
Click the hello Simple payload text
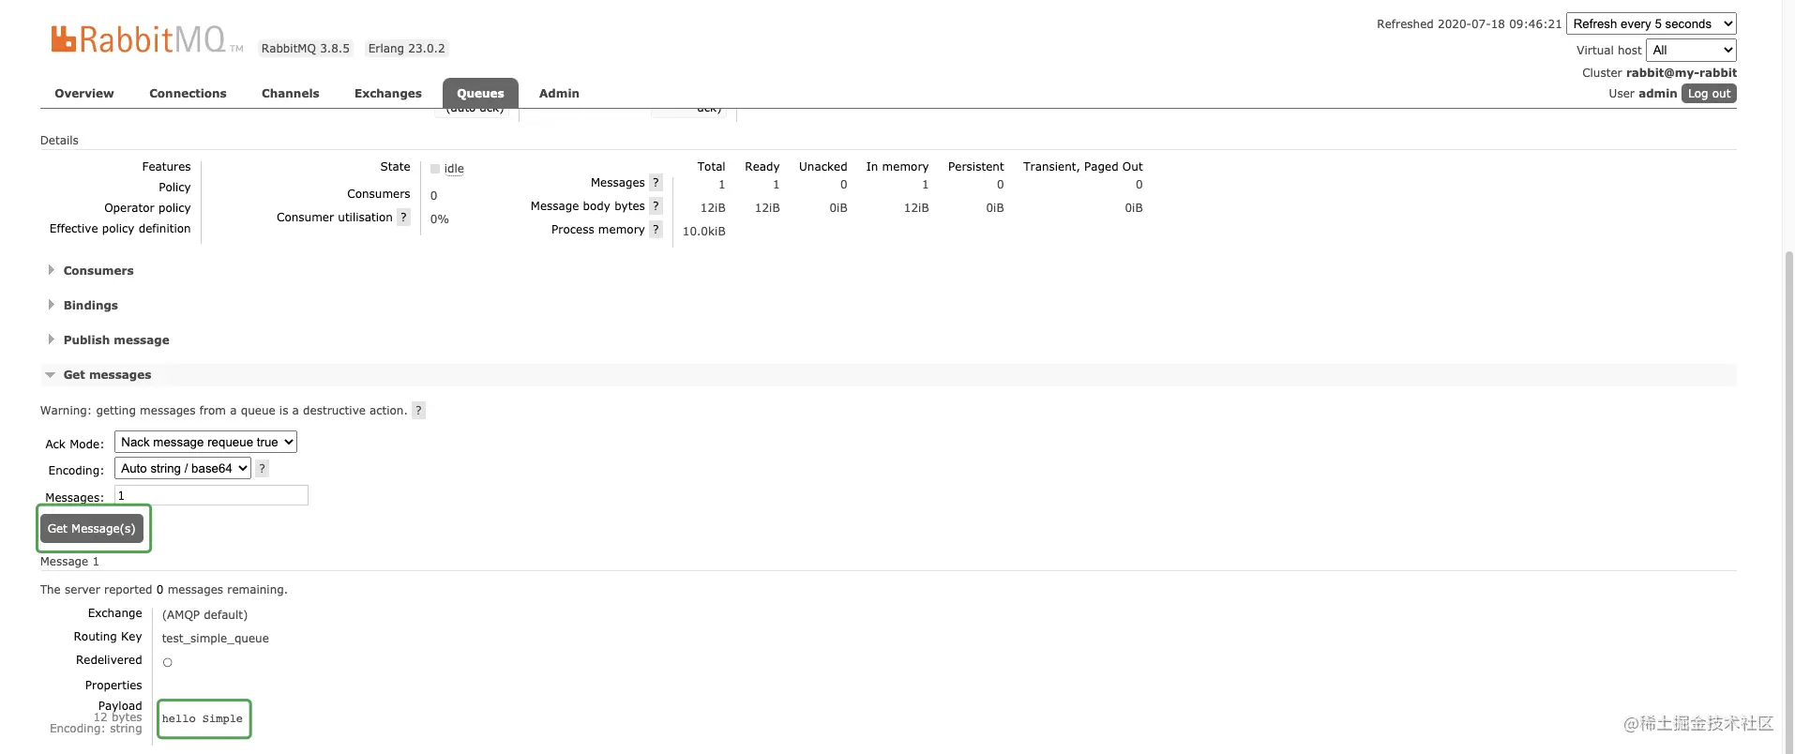pyautogui.click(x=203, y=719)
